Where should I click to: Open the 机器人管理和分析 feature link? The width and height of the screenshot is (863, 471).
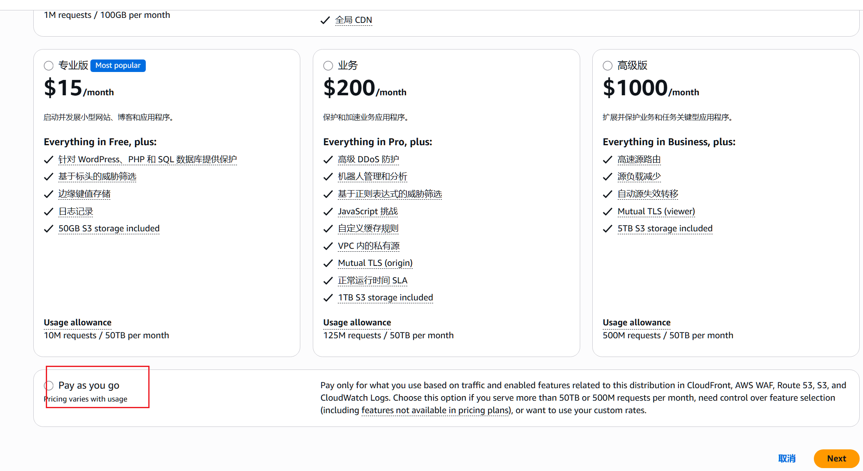pyautogui.click(x=372, y=176)
